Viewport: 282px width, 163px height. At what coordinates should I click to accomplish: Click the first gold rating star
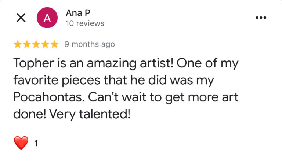(18, 44)
